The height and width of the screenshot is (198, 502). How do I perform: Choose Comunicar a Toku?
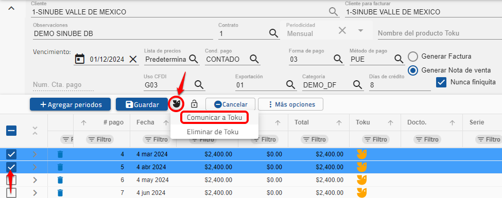pyautogui.click(x=214, y=117)
